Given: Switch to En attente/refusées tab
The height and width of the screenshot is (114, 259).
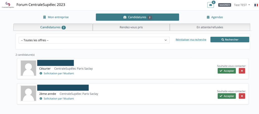Looking at the screenshot, I should pos(210,27).
